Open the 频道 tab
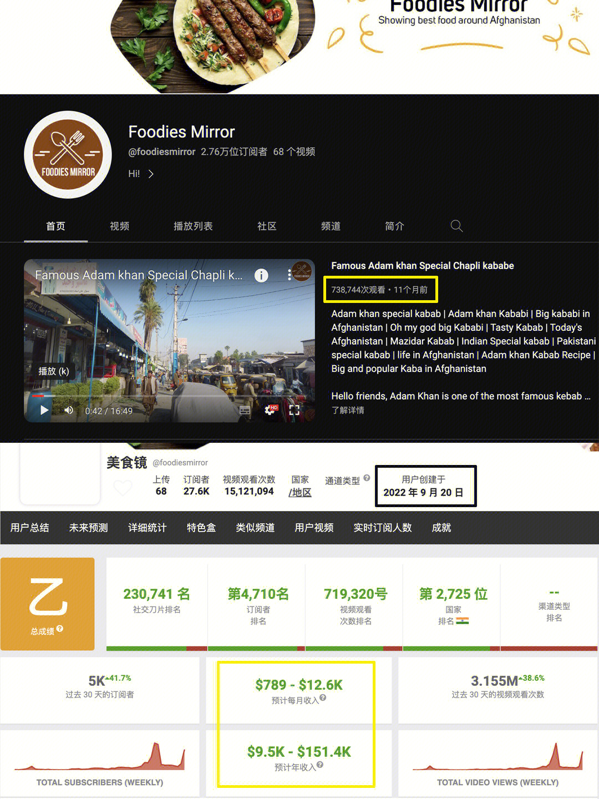599x799 pixels. pyautogui.click(x=331, y=226)
